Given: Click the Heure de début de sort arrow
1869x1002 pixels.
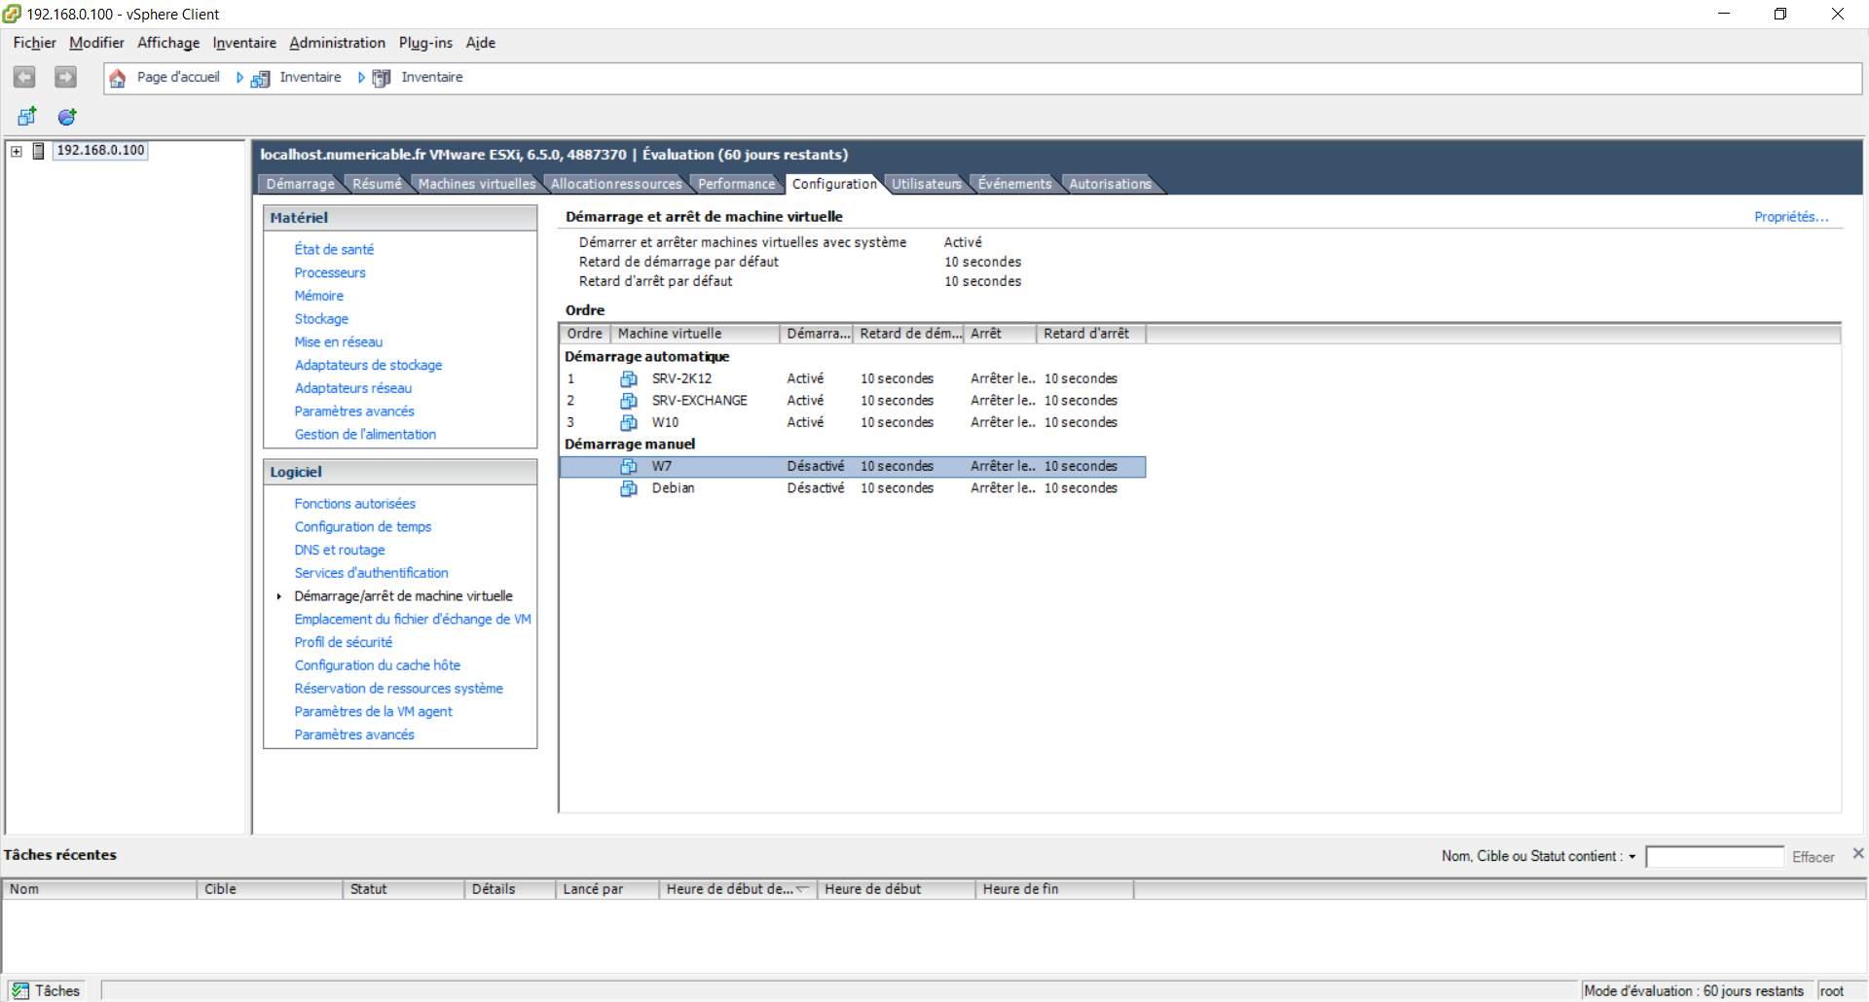Looking at the screenshot, I should click(803, 888).
